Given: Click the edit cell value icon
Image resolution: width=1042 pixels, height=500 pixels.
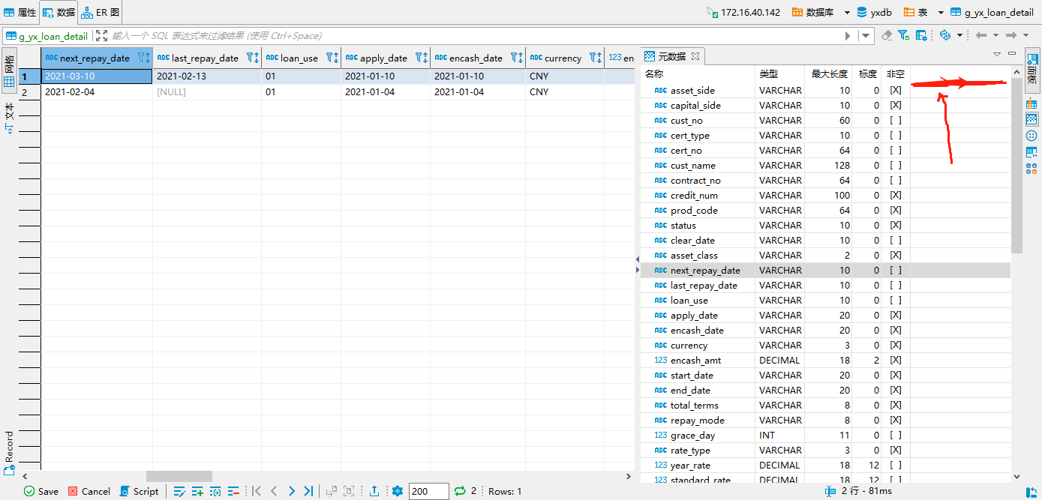Looking at the screenshot, I should 179,491.
